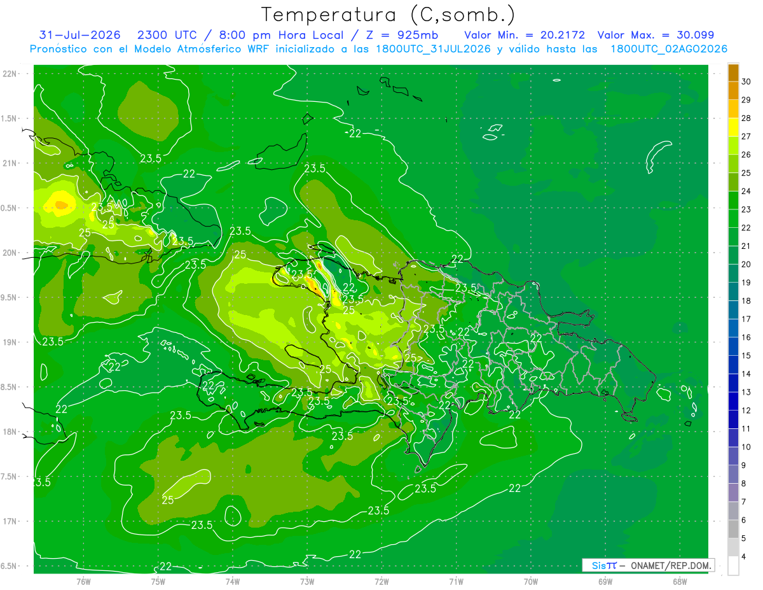Click the longitude axis label 73W
Screen dimensions: 763x590
(307, 581)
